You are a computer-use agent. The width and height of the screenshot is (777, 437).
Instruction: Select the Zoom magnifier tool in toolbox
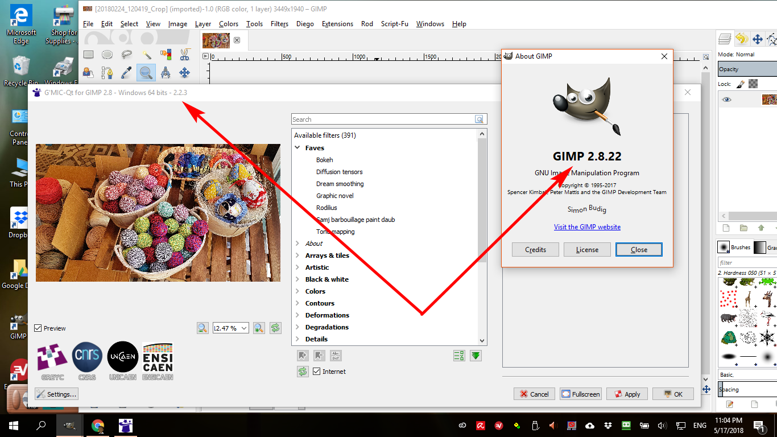click(146, 73)
